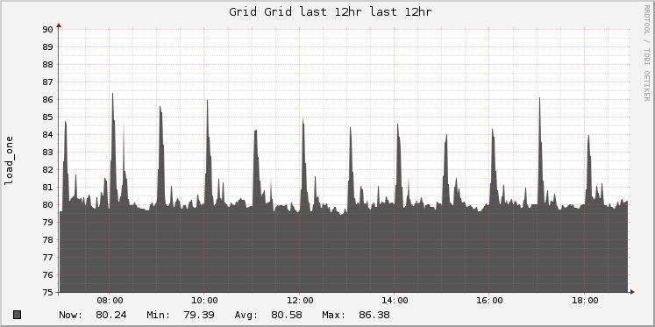This screenshot has width=655, height=327.
Task: Click the RRDTOOL / TOBI OETIKER watermark
Action: 646,53
